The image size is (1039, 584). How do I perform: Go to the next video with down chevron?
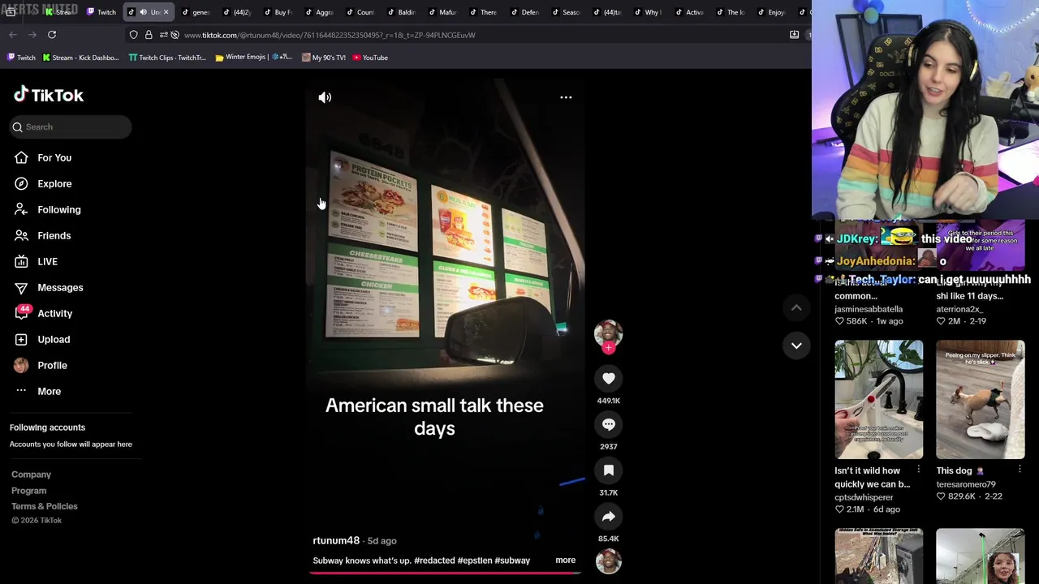(x=796, y=346)
